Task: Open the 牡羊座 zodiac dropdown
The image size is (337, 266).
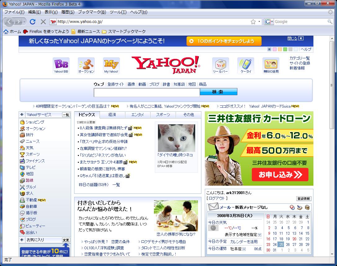Action: click(x=244, y=249)
